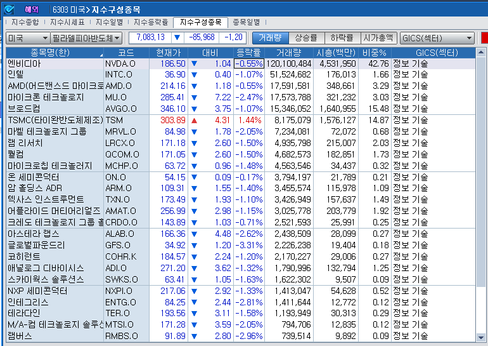The width and height of the screenshot is (488, 346).
Task: Click the MCHP.O ticker code
Action: [122, 166]
